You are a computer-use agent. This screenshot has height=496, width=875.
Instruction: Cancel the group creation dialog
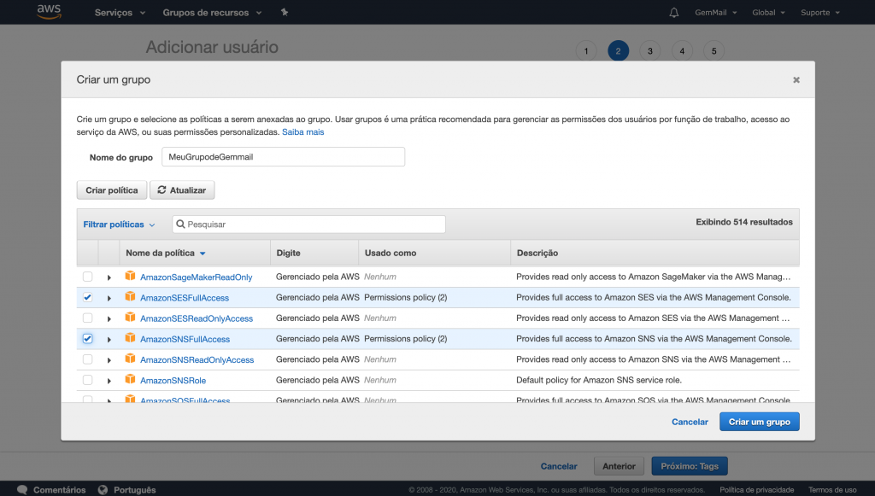click(x=690, y=422)
